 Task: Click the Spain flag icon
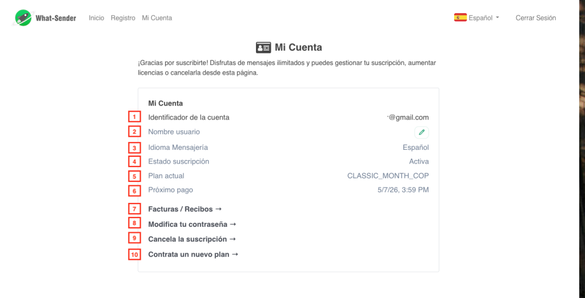[x=460, y=18]
